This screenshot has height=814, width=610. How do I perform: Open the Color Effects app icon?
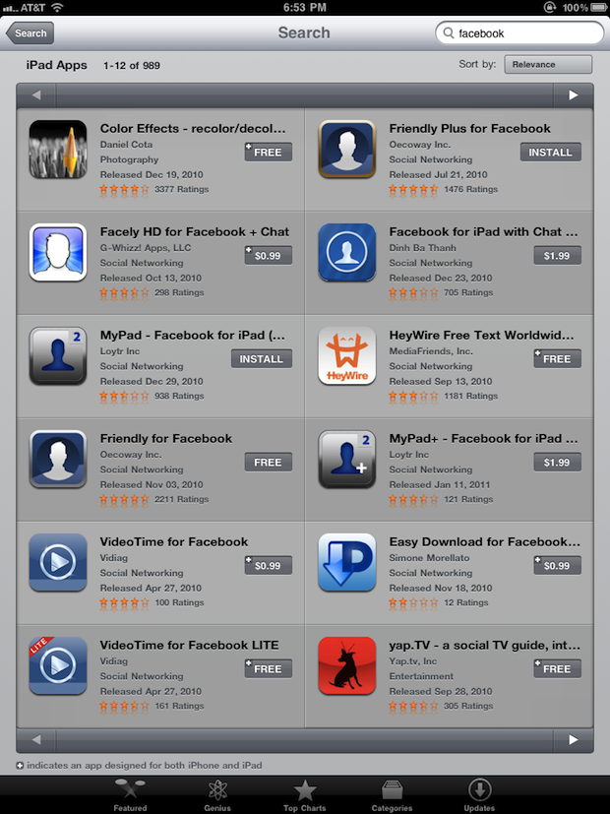pyautogui.click(x=58, y=150)
